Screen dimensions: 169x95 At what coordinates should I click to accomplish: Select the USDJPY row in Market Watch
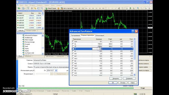click(29, 18)
